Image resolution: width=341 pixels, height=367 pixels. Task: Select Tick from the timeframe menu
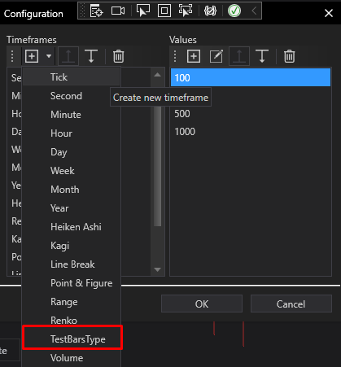pyautogui.click(x=71, y=77)
